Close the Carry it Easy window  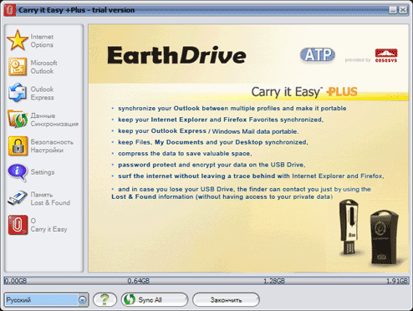coord(403,10)
